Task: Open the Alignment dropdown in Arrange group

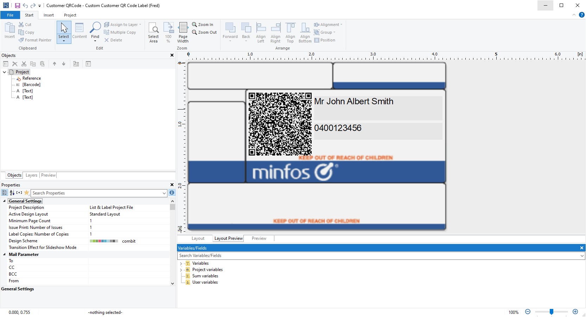Action: click(328, 25)
